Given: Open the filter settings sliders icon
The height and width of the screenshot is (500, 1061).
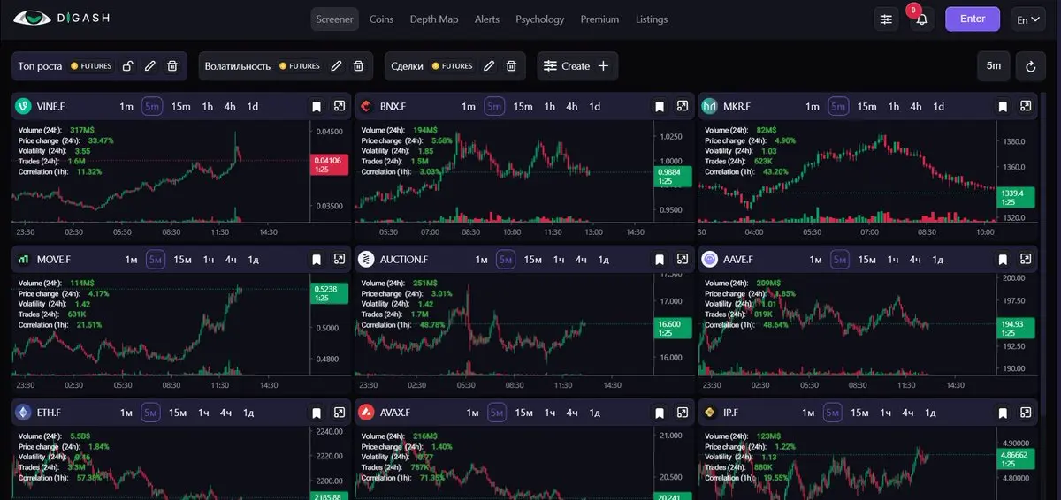Looking at the screenshot, I should [x=886, y=19].
